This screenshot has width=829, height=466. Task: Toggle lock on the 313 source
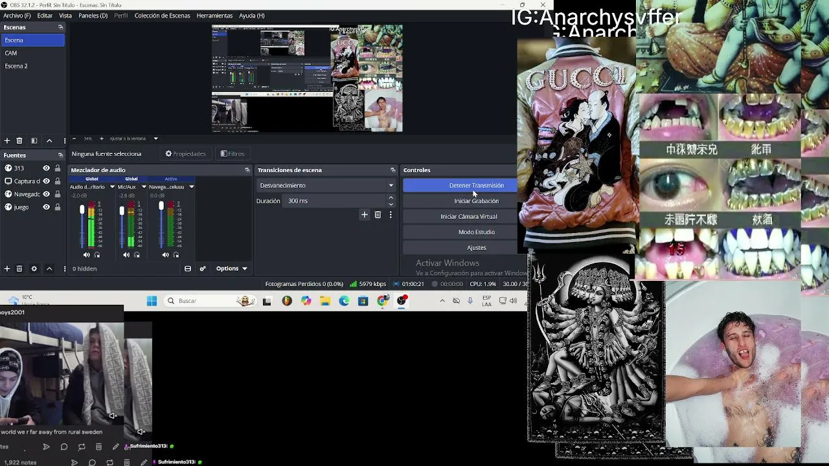point(58,168)
